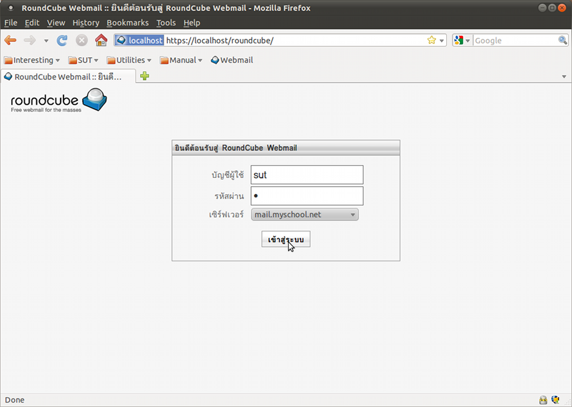Open a new tab with the green plus
The height and width of the screenshot is (407, 572).
click(145, 76)
